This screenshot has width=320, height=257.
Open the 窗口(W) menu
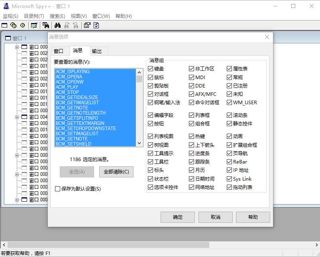[x=101, y=16]
